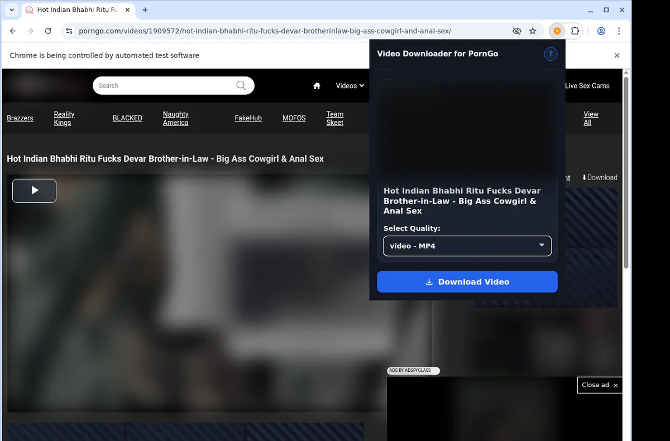The height and width of the screenshot is (441, 670).
Task: Close the current browser tab
Action: (x=128, y=10)
